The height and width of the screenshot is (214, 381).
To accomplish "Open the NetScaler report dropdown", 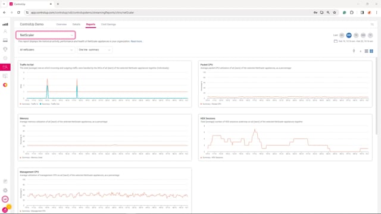I will [x=46, y=35].
